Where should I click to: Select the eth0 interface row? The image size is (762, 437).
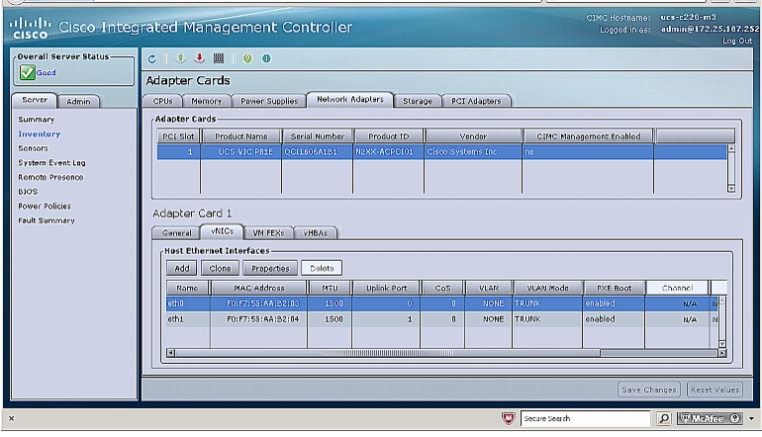point(441,304)
